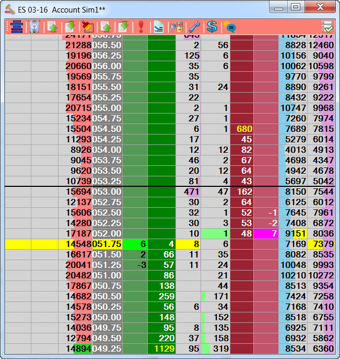340x359 pixels.
Task: Click volume cell 21288
Action: point(75,45)
